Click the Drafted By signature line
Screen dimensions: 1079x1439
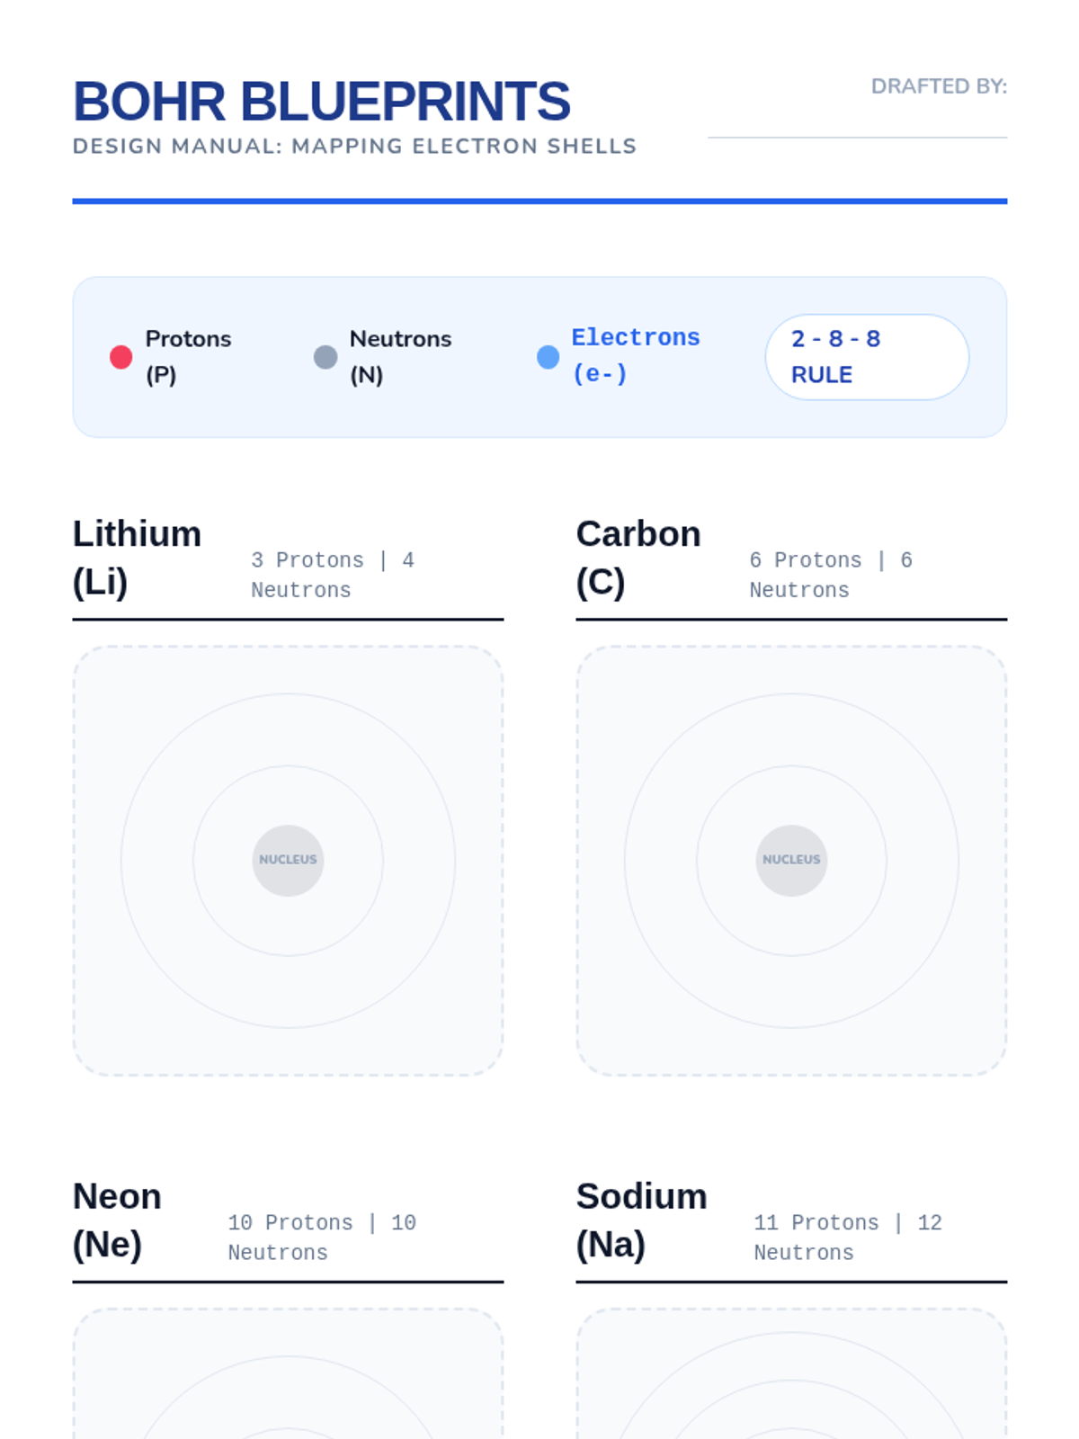click(x=857, y=137)
